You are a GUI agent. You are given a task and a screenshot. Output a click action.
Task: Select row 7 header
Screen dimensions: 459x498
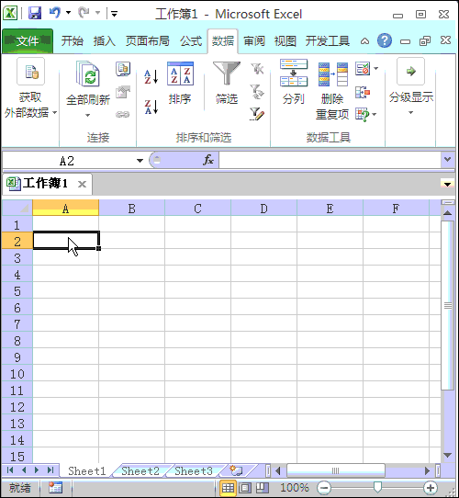17,324
